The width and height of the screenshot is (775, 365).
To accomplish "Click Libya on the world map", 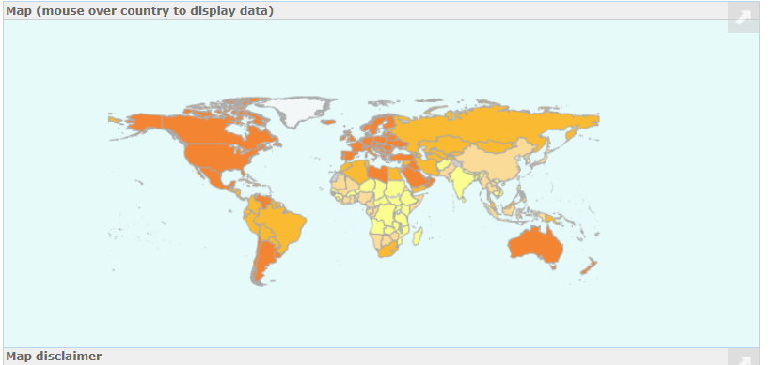I will point(377,174).
